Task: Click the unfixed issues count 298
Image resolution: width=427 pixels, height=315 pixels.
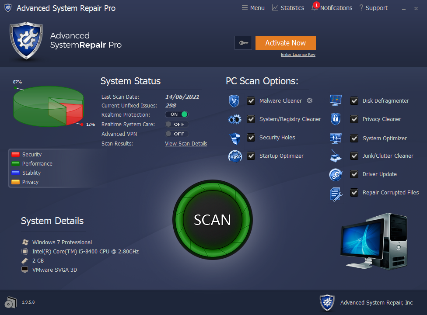Action: [171, 106]
